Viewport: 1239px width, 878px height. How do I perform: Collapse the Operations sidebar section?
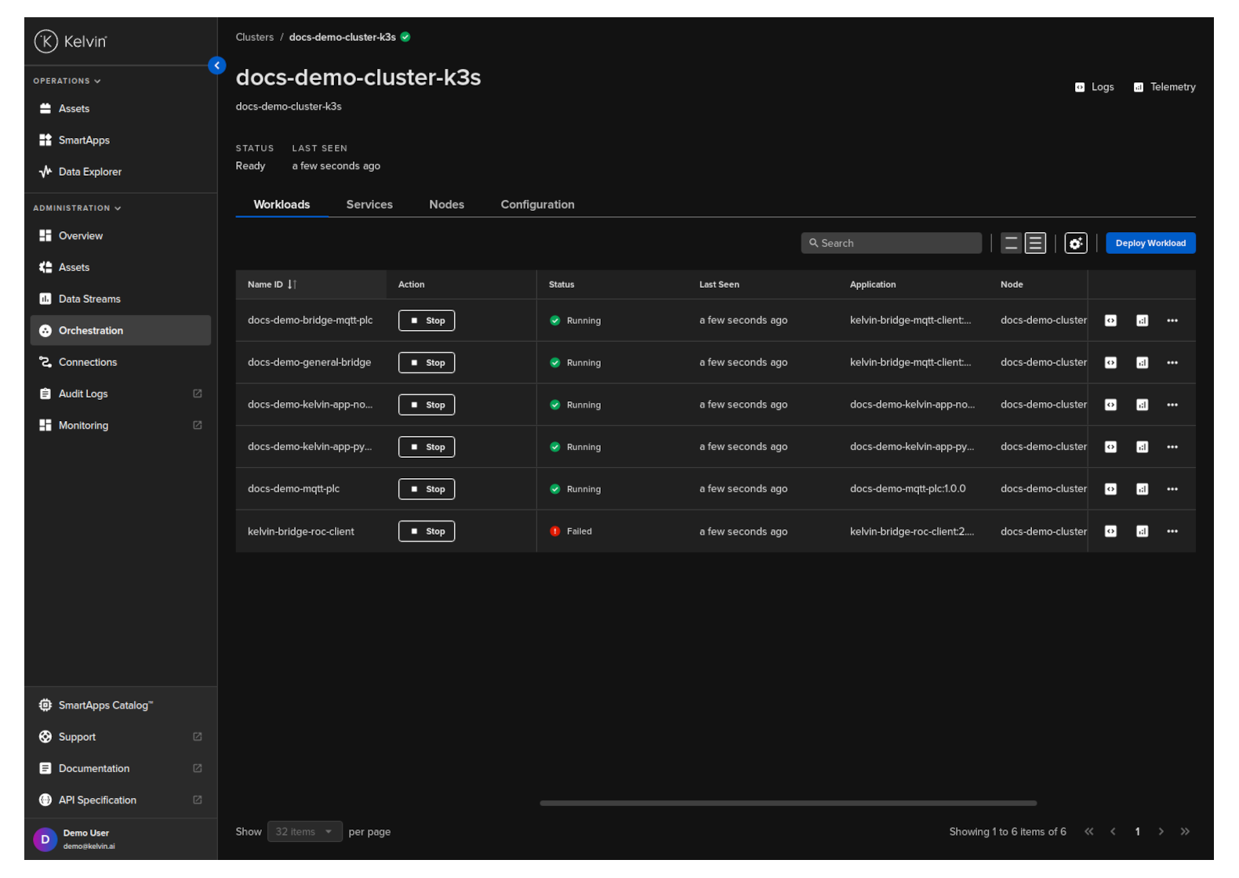(67, 81)
